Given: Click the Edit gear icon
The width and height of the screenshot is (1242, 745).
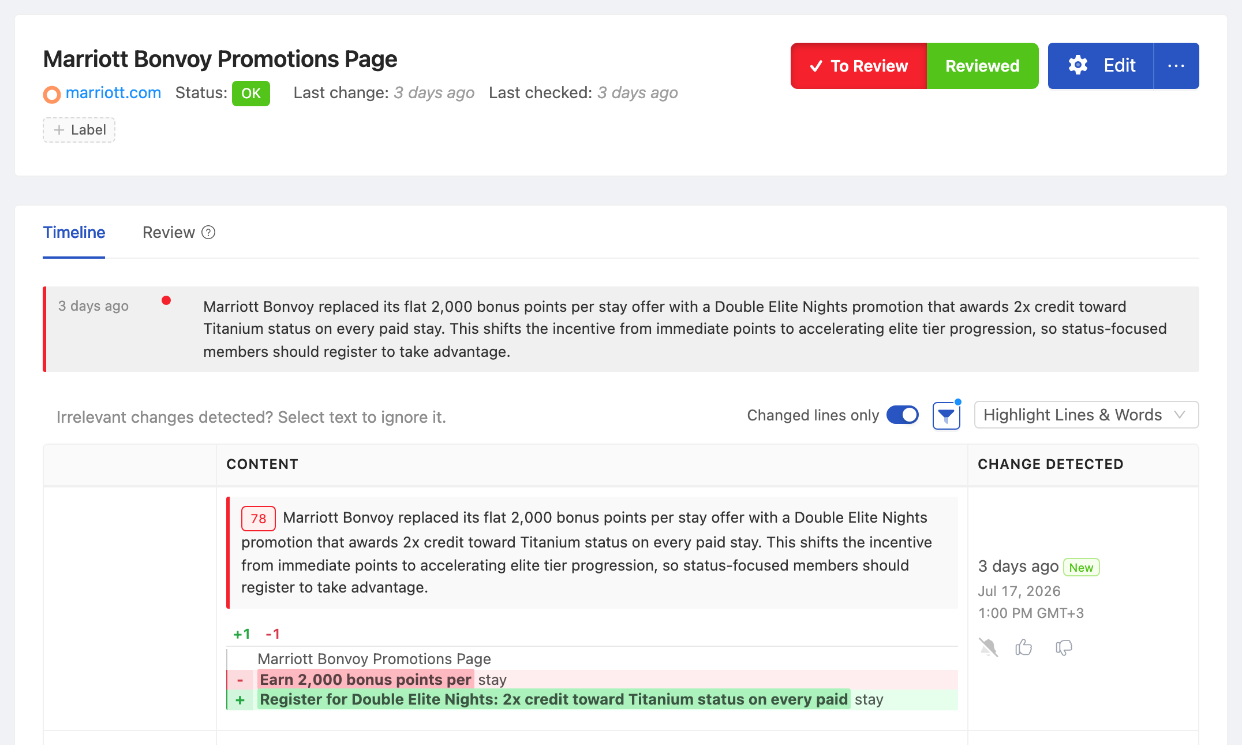Looking at the screenshot, I should 1078,65.
